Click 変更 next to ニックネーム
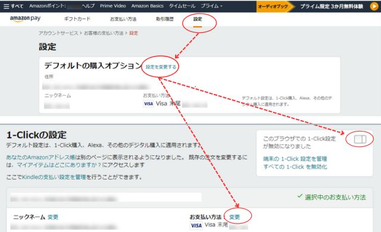381x232 pixels. point(53,217)
